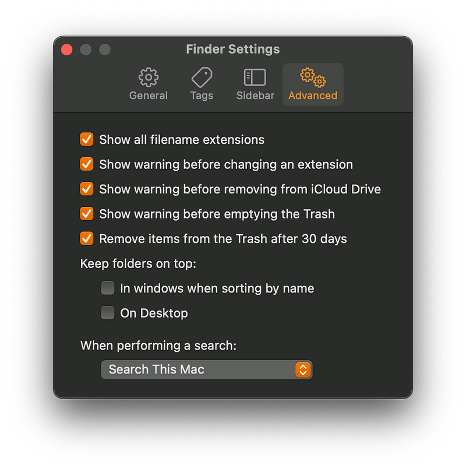
Task: Uncheck removing Trash items after 30 days
Action: click(86, 238)
